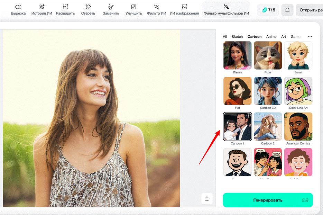Select the Pixar cat style thumbnail
The image size is (323, 215).
[x=268, y=55]
